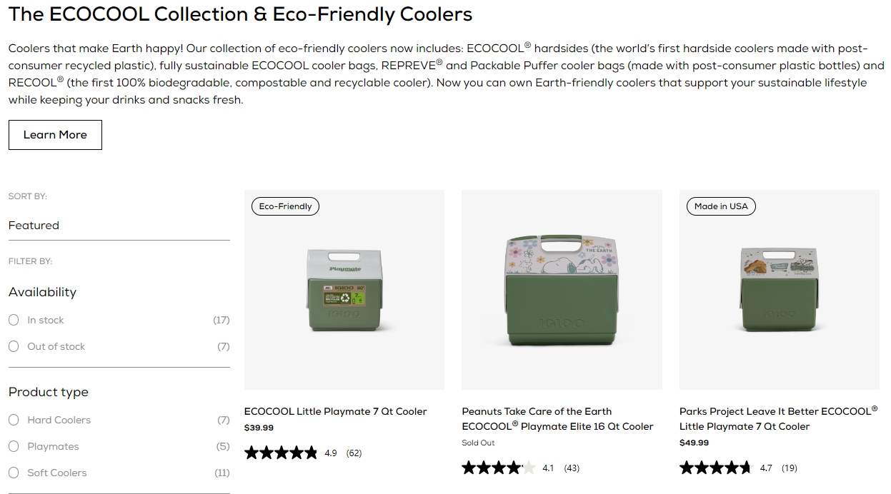891x494 pixels.
Task: Open Parks Project Leave It Better cooler link
Action: [779, 419]
